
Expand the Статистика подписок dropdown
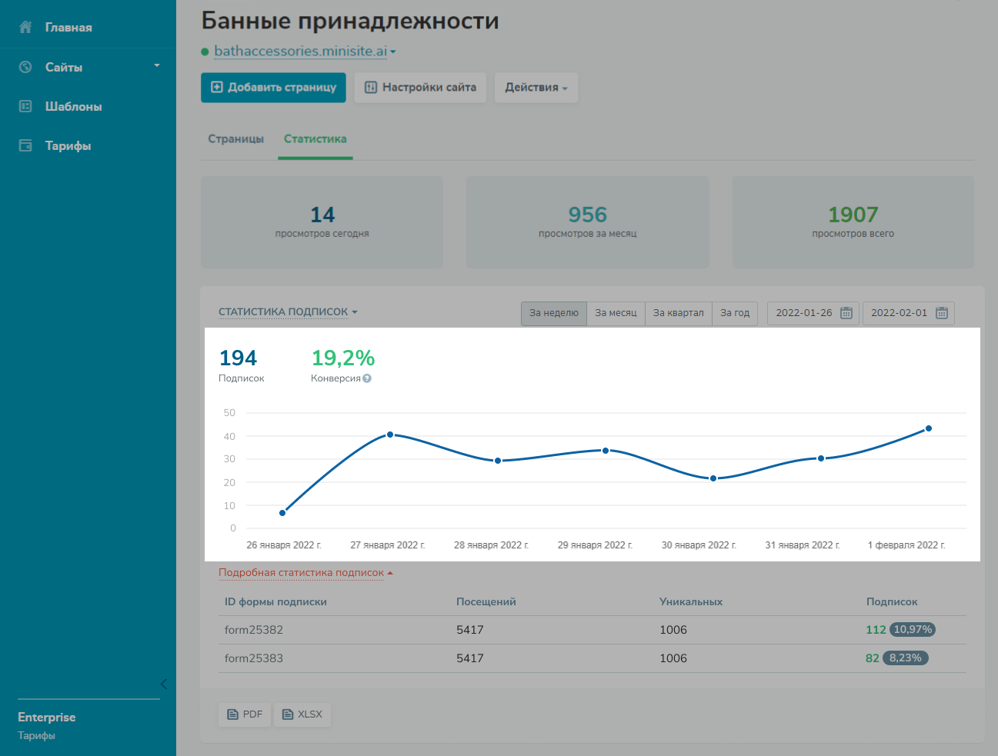(288, 312)
